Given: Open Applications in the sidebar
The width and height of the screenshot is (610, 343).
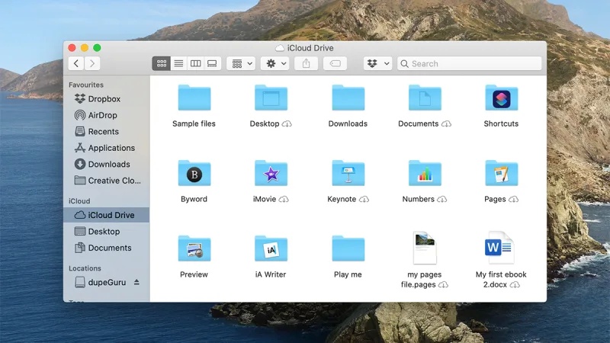Looking at the screenshot, I should point(106,148).
